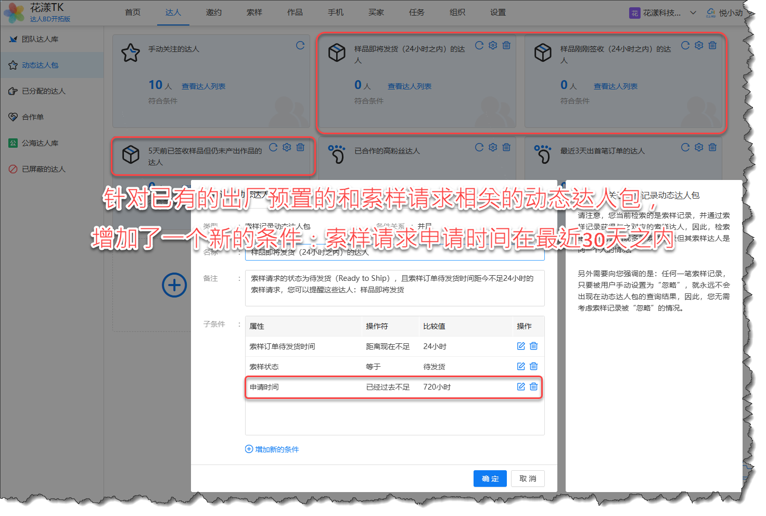Select 公海达人库 in sidebar
This screenshot has width=766, height=516.
point(40,143)
